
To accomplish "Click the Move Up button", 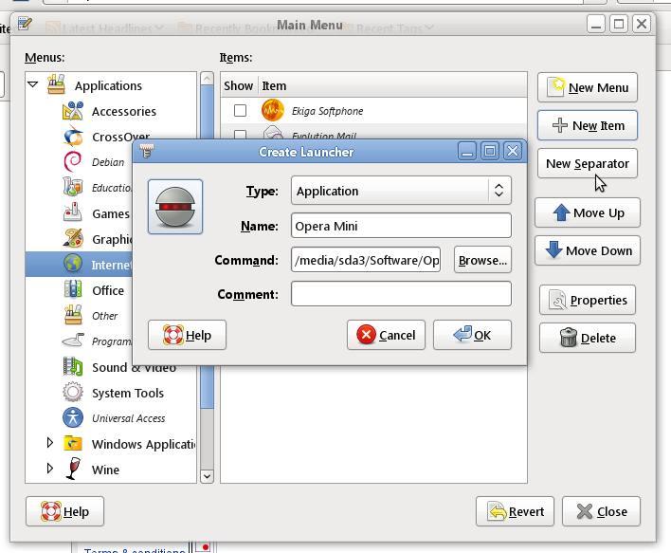I will (x=588, y=212).
